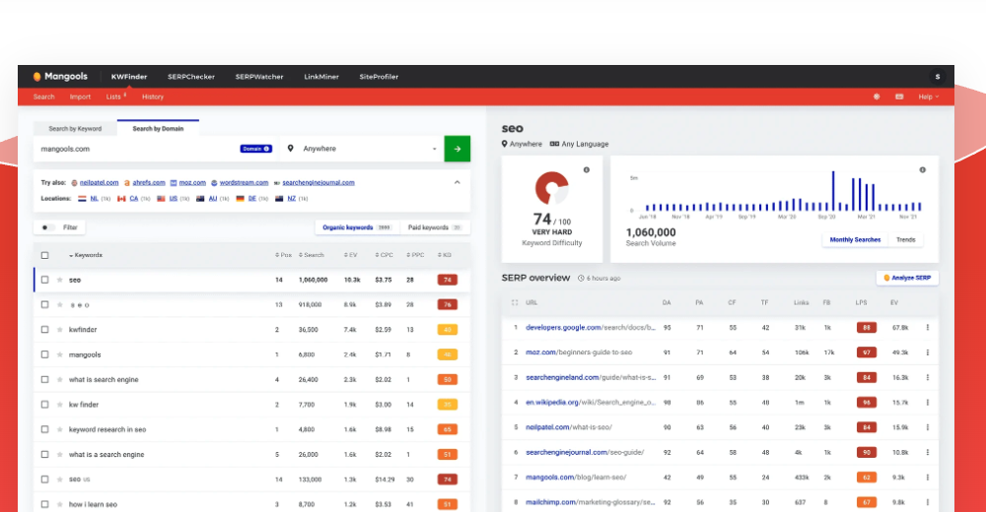Viewport: 986px width, 512px height.
Task: Star the mangools keyword row
Action: [x=60, y=354]
